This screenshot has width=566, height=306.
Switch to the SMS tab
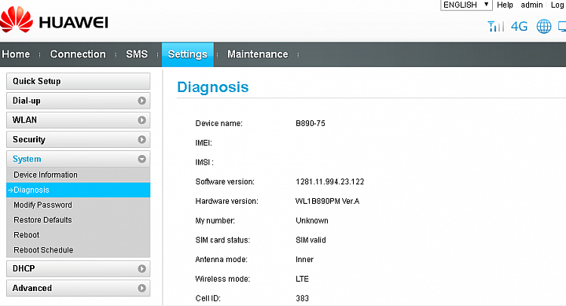pyautogui.click(x=137, y=54)
